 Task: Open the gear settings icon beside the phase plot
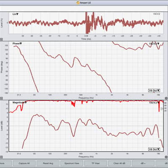(x=166, y=98)
